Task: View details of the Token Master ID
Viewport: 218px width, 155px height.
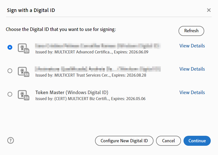Action: click(x=192, y=92)
